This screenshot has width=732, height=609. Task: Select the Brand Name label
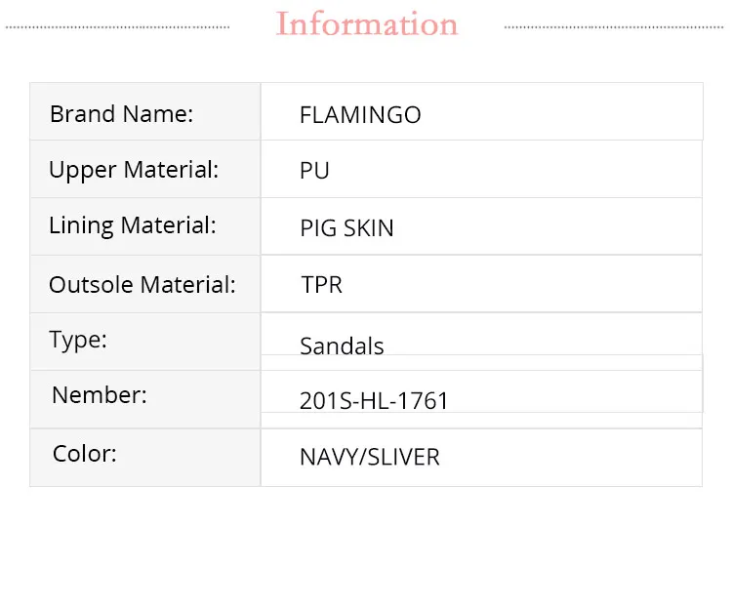(x=121, y=114)
